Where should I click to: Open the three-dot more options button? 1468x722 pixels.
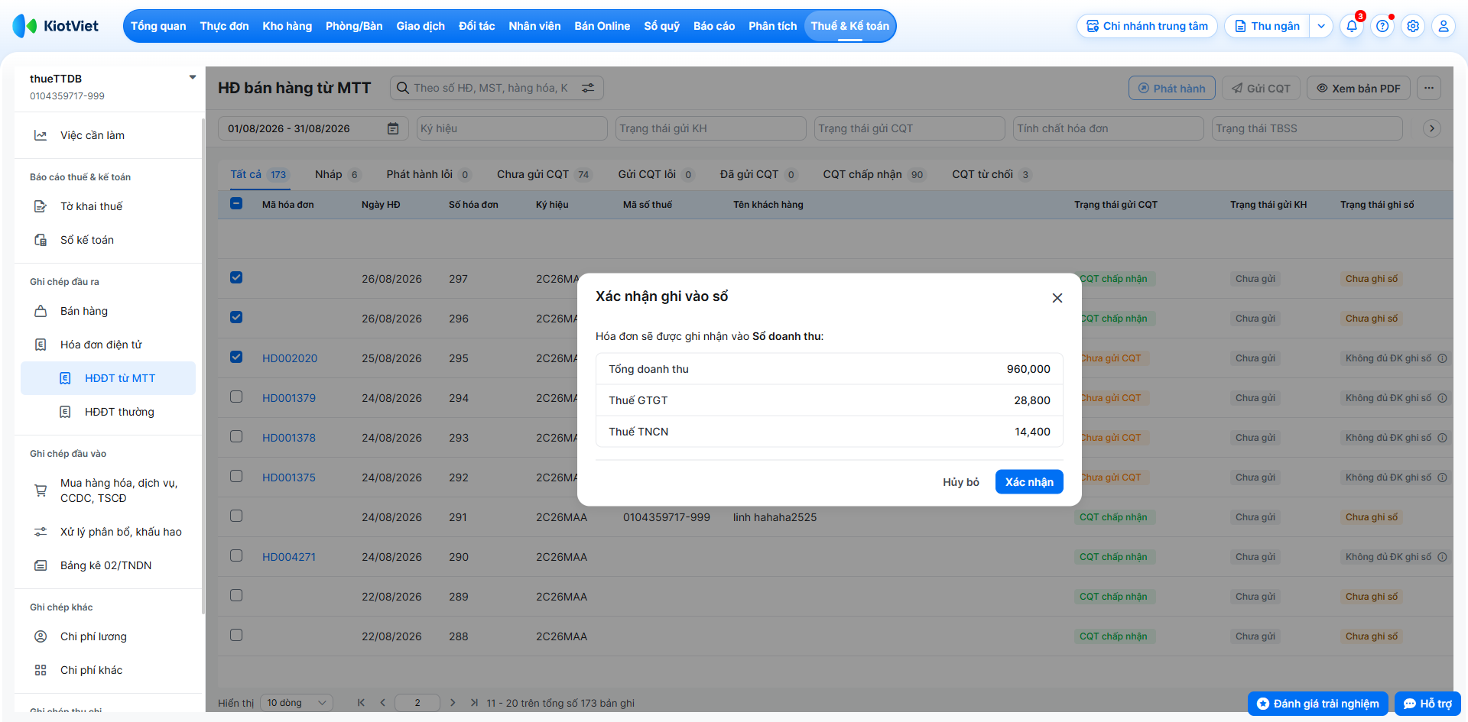click(x=1429, y=88)
